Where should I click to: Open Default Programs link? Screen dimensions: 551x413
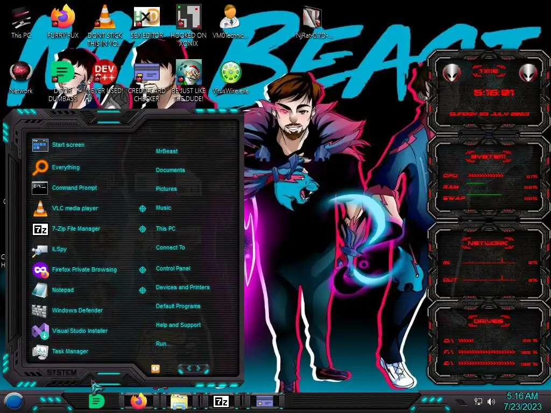178,306
